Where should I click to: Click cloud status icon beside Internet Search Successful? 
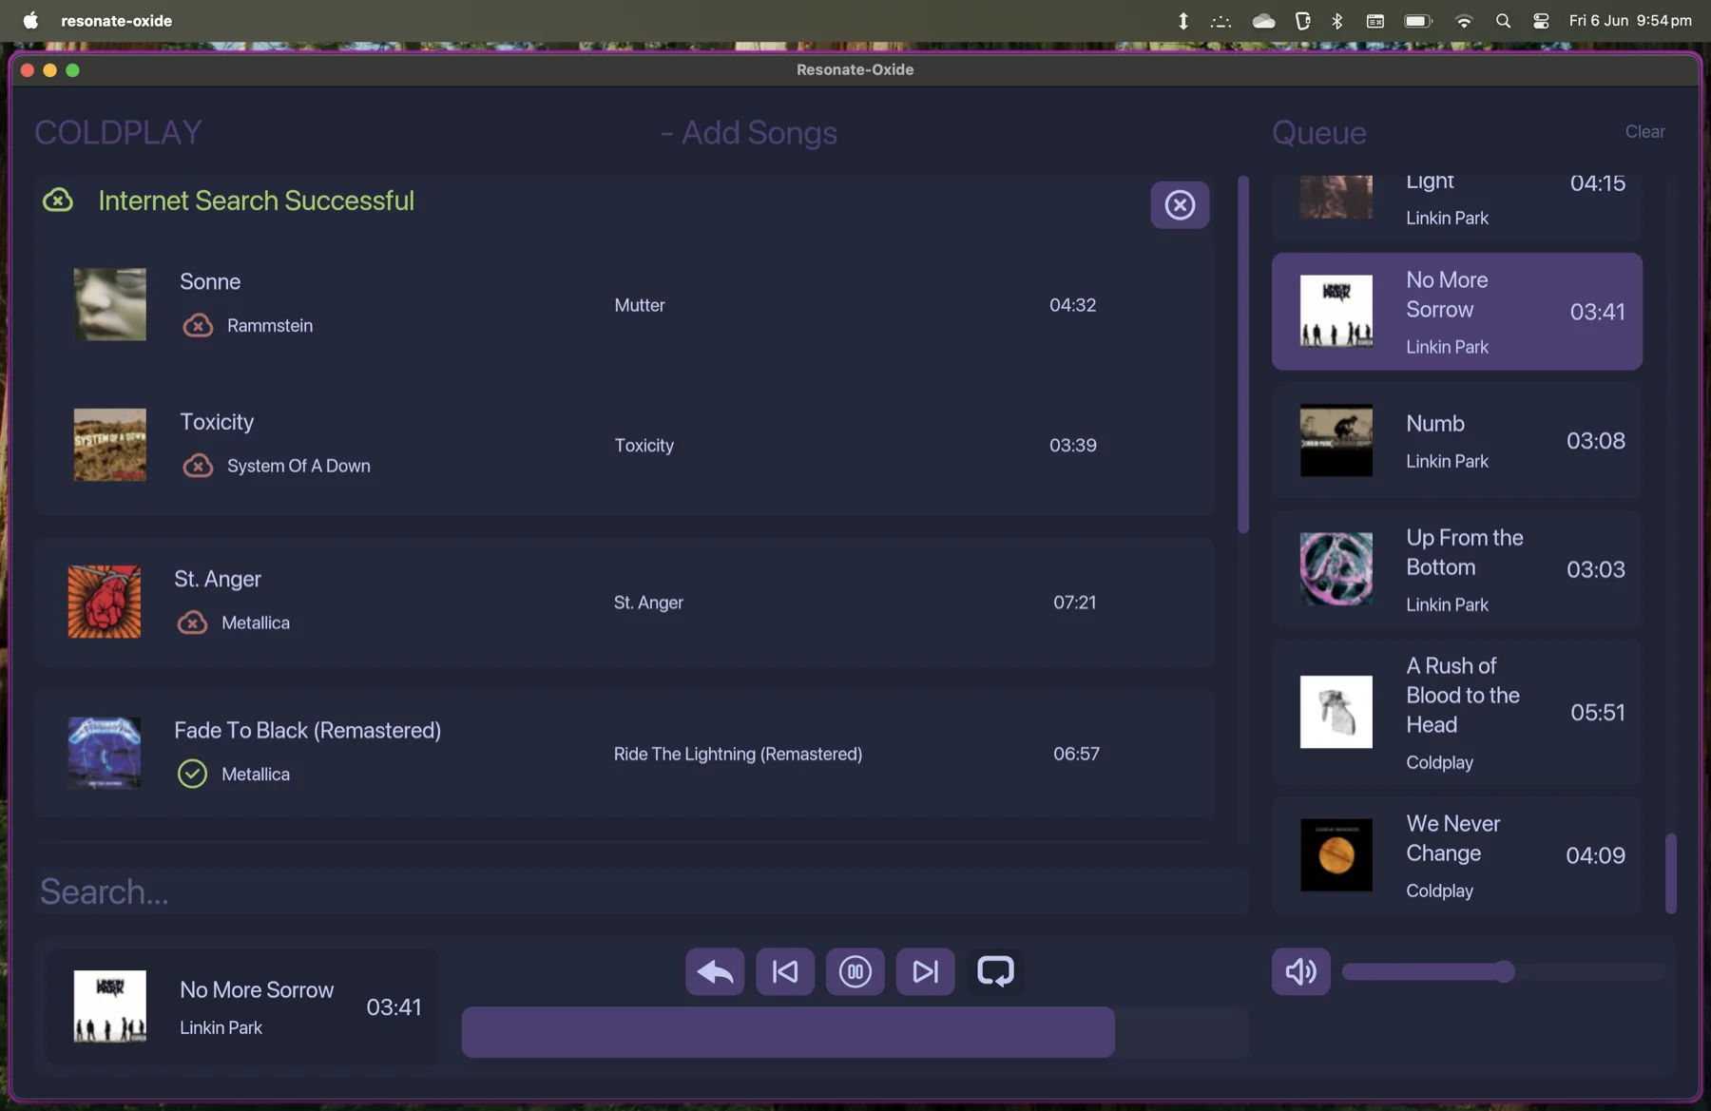click(58, 201)
